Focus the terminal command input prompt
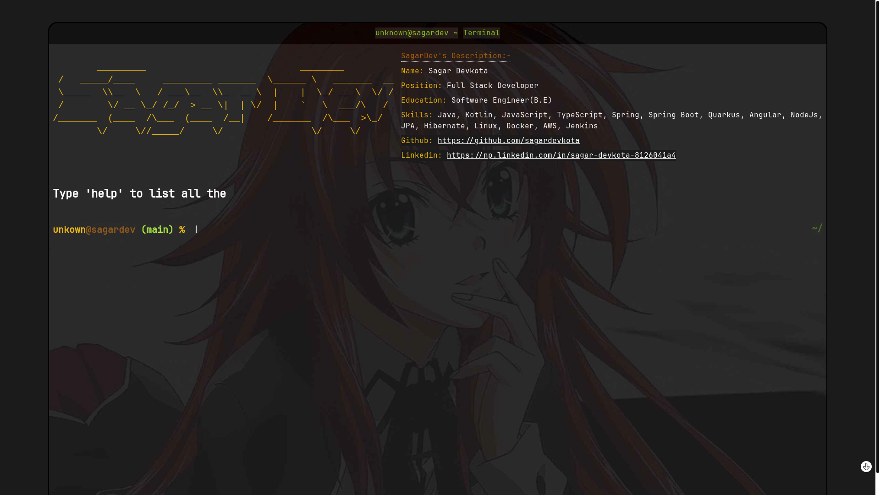880x495 pixels. click(x=500, y=229)
